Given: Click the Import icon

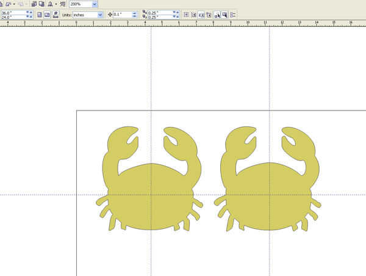Looking at the screenshot, I should tap(34, 4).
